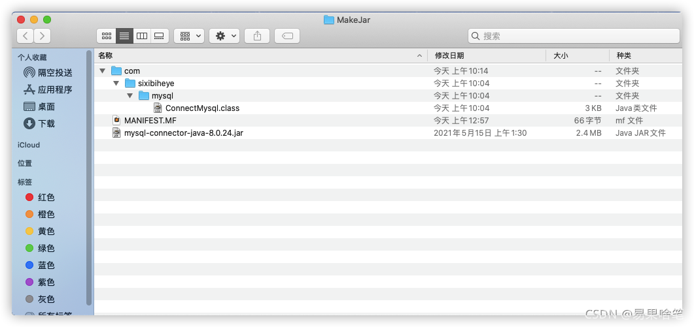The width and height of the screenshot is (694, 327).
Task: Select the ConnectMysql.class file icon
Action: click(158, 108)
